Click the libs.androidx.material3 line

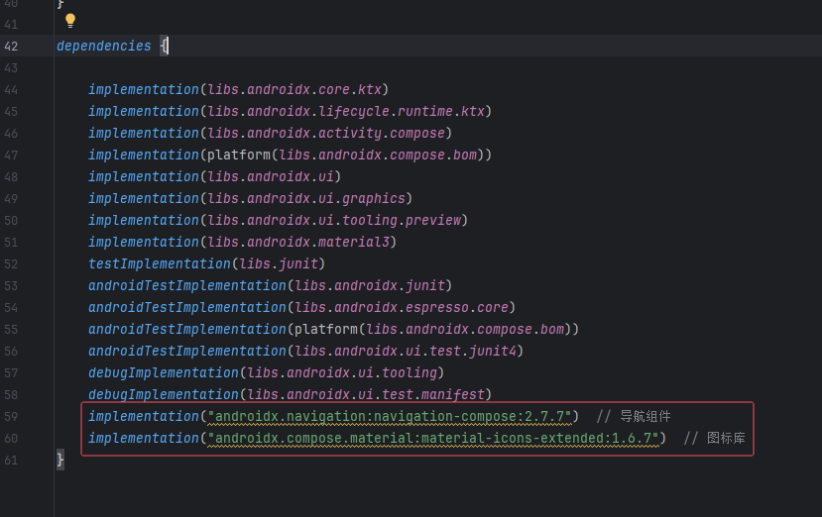pos(242,242)
